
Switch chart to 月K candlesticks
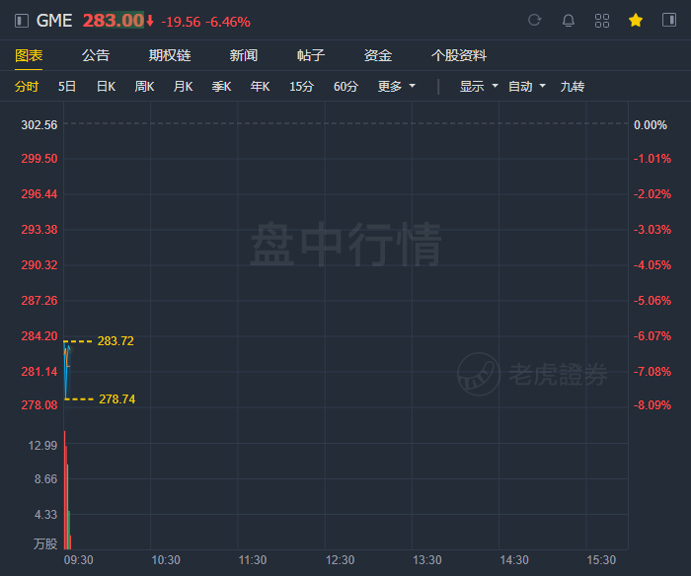183,87
